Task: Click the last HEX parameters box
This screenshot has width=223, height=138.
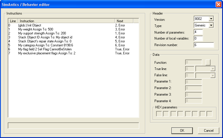Action: pyautogui.click(x=209, y=114)
